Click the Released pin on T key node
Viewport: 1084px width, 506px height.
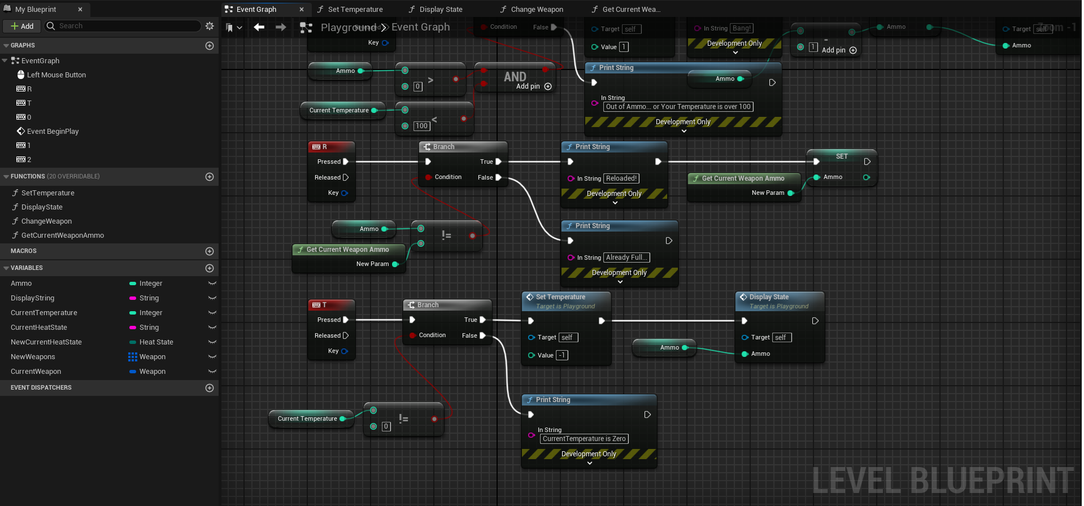pos(345,335)
